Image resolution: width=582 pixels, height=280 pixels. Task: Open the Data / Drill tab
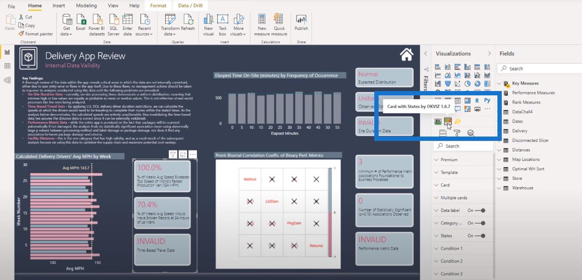pyautogui.click(x=190, y=6)
